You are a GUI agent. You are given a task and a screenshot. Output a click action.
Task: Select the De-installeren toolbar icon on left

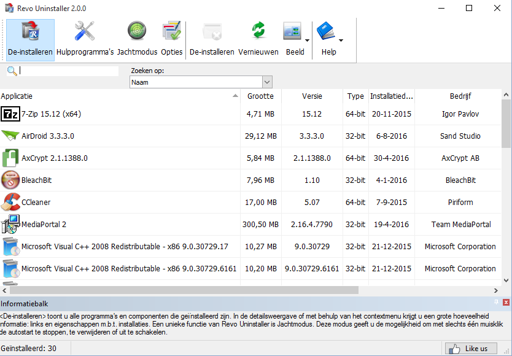[30, 32]
